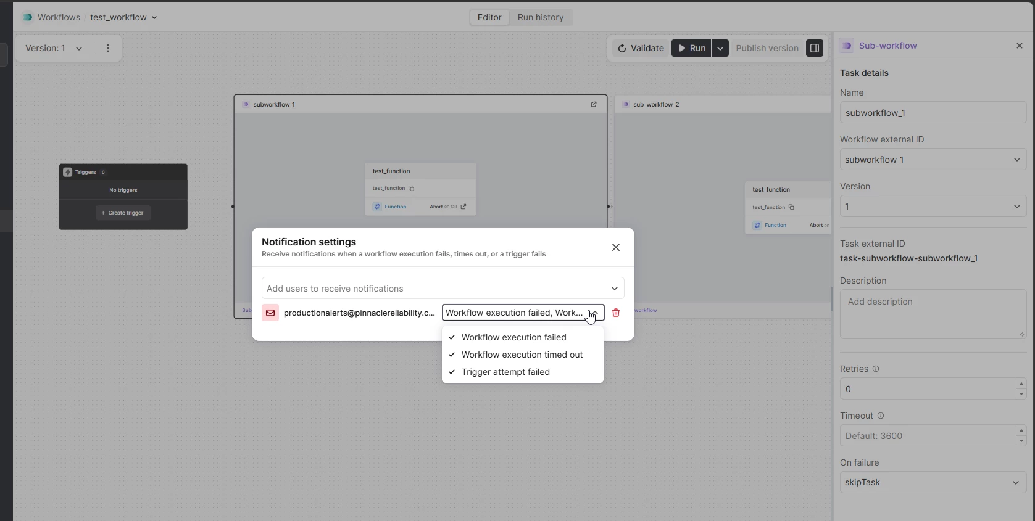Increase Retries with the up stepper
1035x521 pixels.
tap(1021, 384)
